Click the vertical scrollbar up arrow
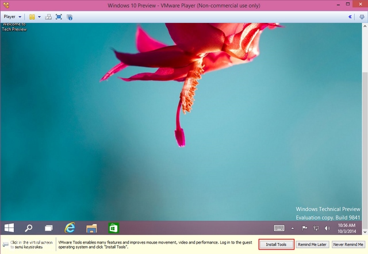Image resolution: width=368 pixels, height=254 pixels. 365,26
